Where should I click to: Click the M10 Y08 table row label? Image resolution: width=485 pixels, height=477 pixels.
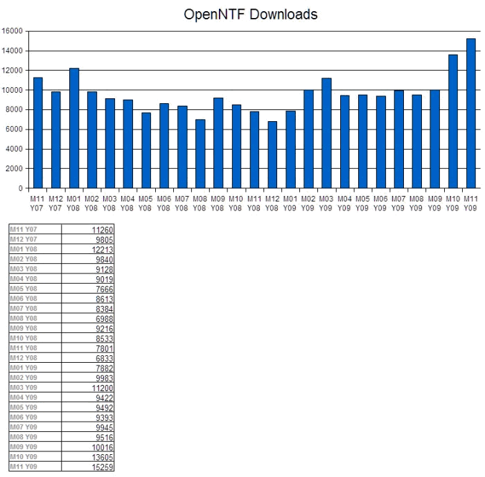[24, 339]
